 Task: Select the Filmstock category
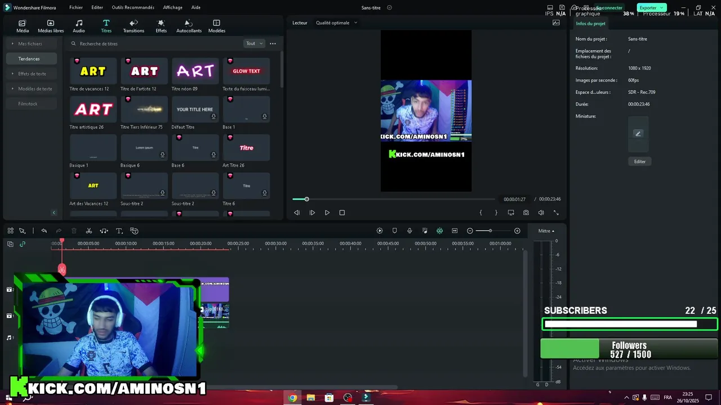32,103
